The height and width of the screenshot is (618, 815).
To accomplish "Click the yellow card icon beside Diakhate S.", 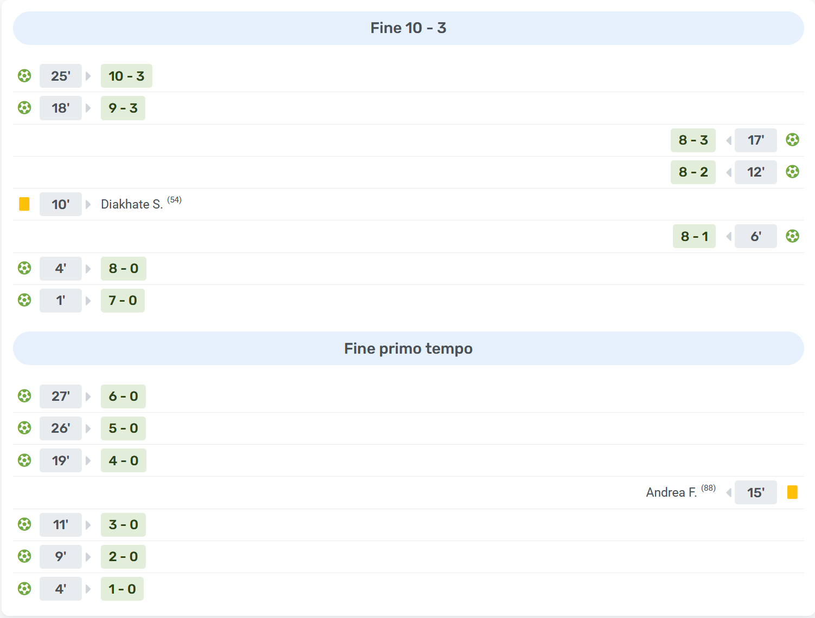I will (24, 204).
